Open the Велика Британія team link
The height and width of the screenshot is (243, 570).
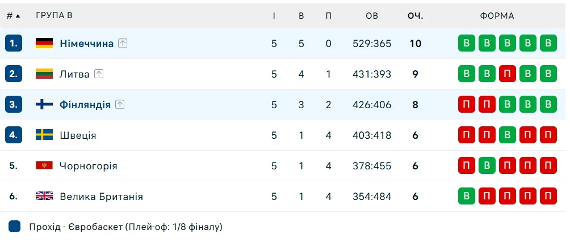pos(101,197)
